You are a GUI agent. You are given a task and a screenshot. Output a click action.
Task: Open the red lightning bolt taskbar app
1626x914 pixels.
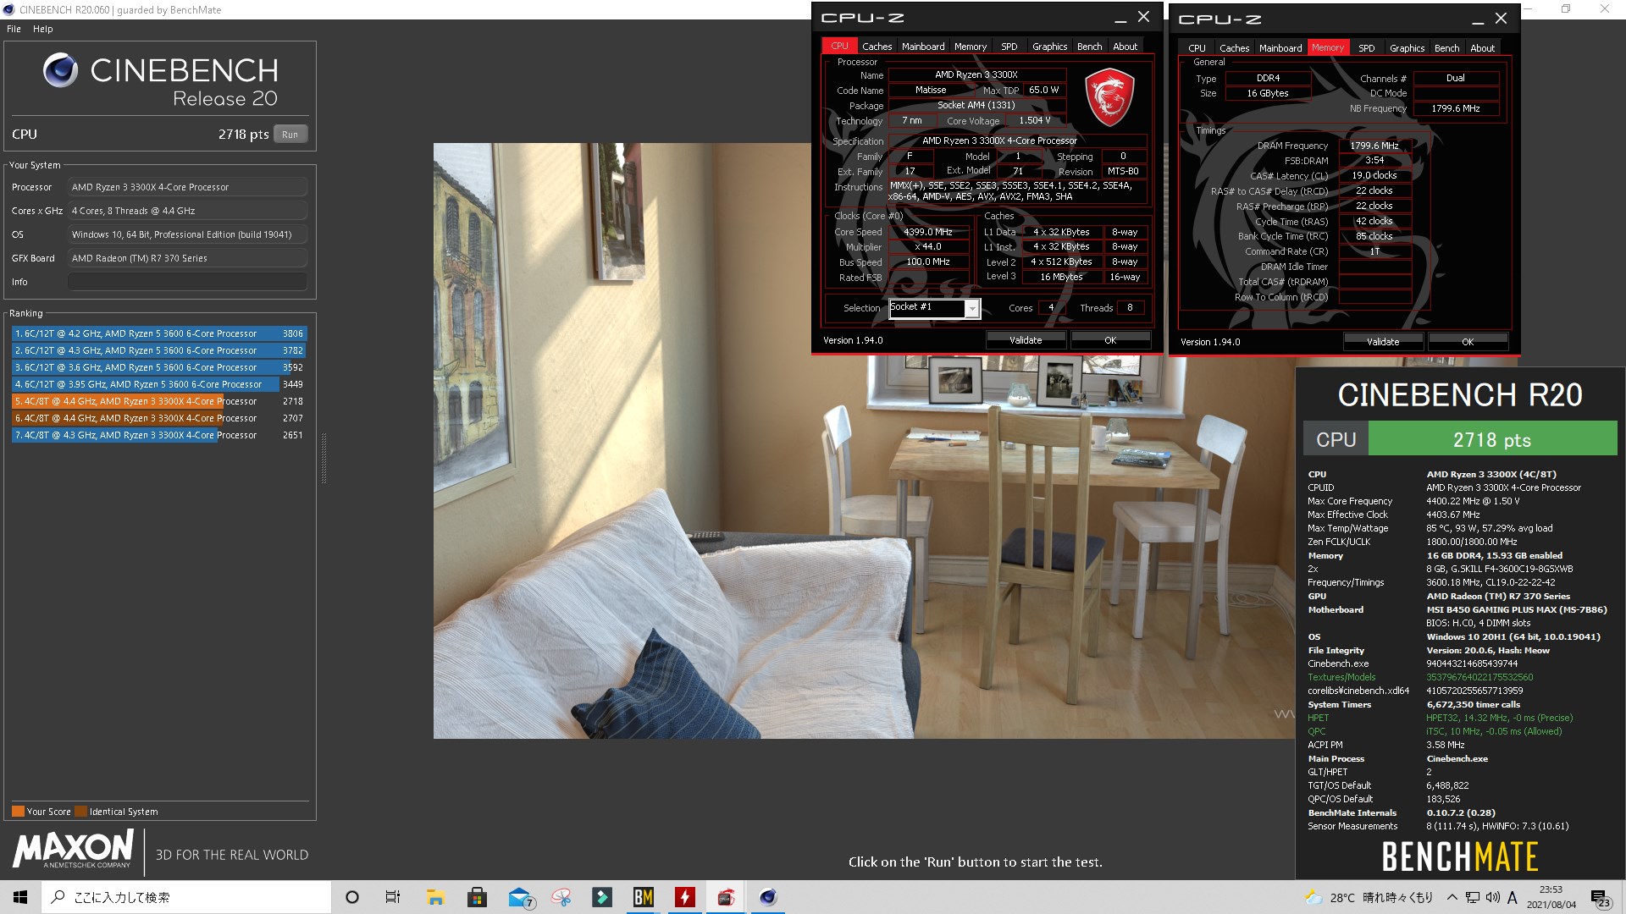tap(685, 897)
